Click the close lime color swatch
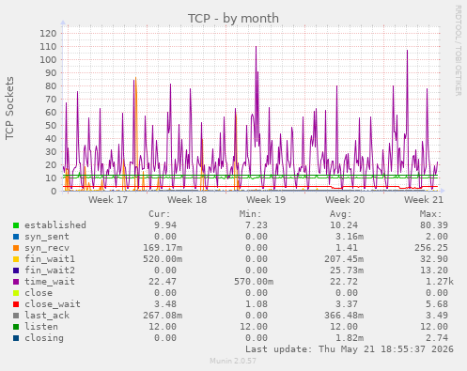This screenshot has width=467, height=371. 16,293
